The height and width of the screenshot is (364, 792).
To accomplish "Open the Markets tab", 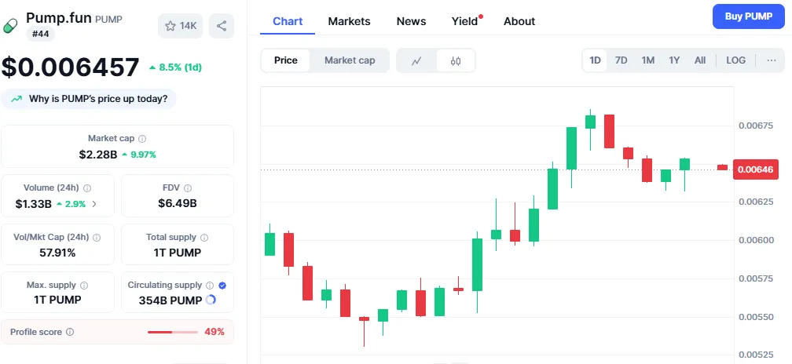I will (x=349, y=21).
